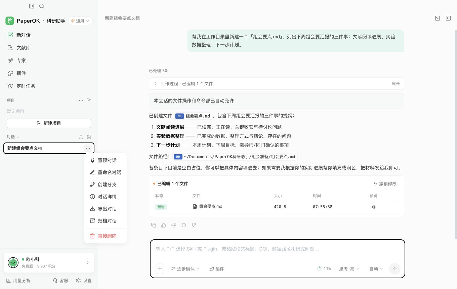Click the export conversations icon
This screenshot has height=289, width=457.
click(81, 137)
